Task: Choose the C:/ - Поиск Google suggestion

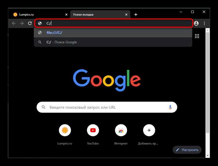Action: click(113, 42)
